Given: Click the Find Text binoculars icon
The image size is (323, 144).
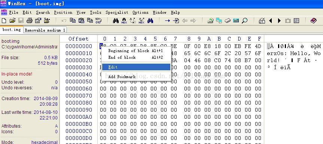Looking at the screenshot, I should [x=116, y=21].
